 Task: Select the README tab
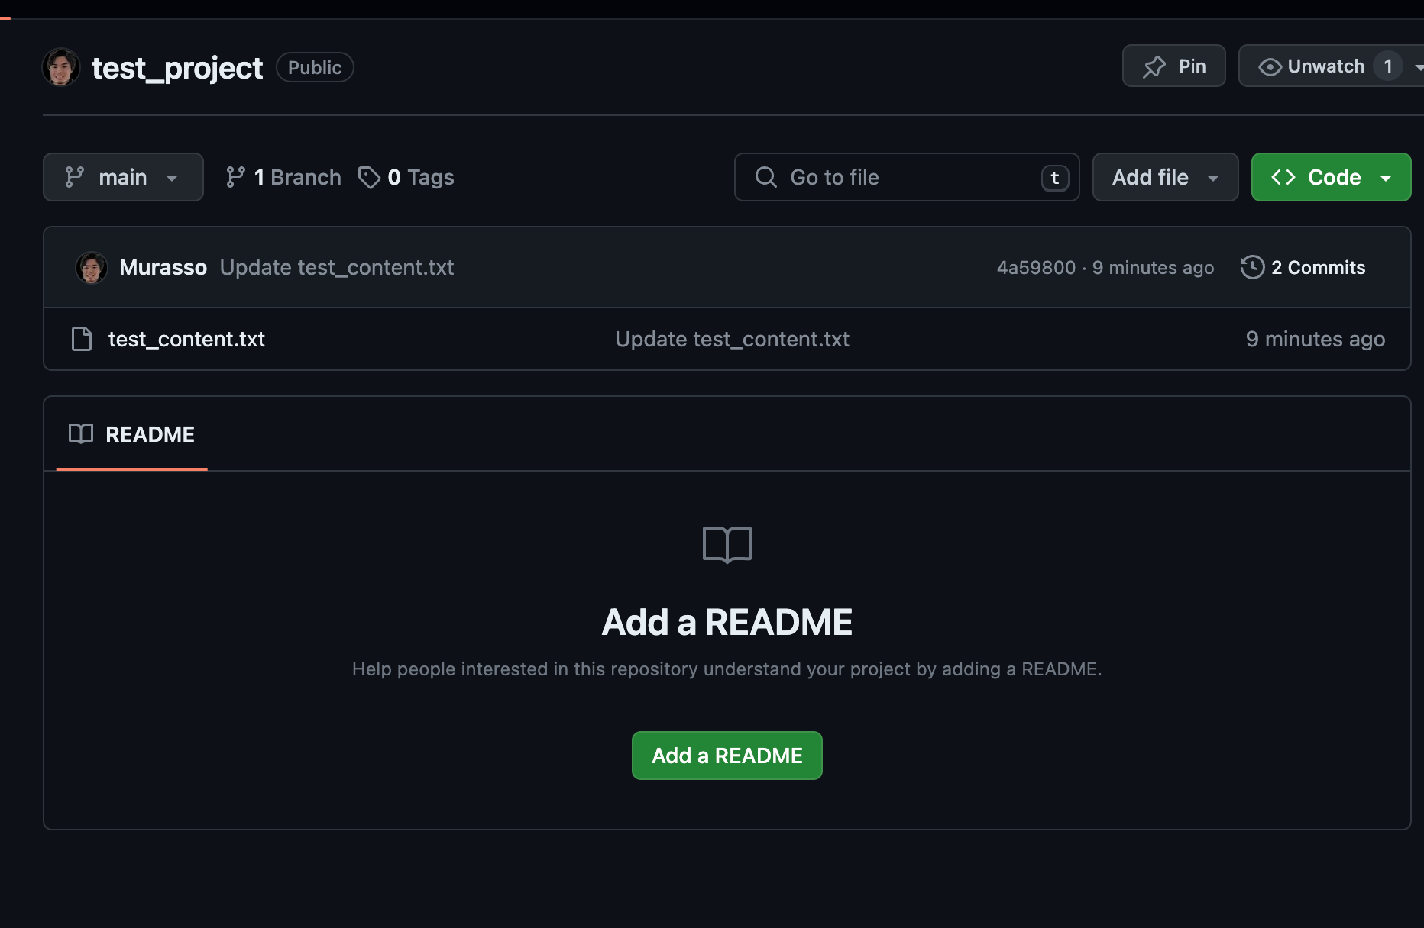131,434
